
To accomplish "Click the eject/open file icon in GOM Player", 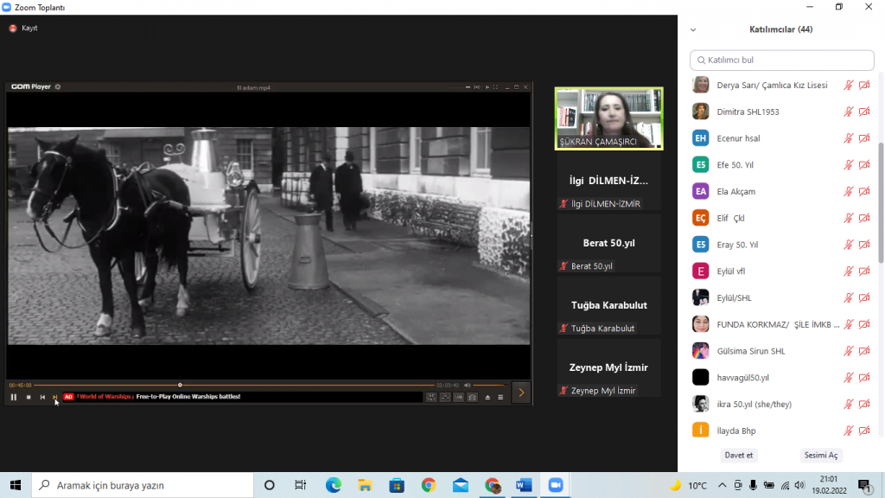I will click(487, 397).
